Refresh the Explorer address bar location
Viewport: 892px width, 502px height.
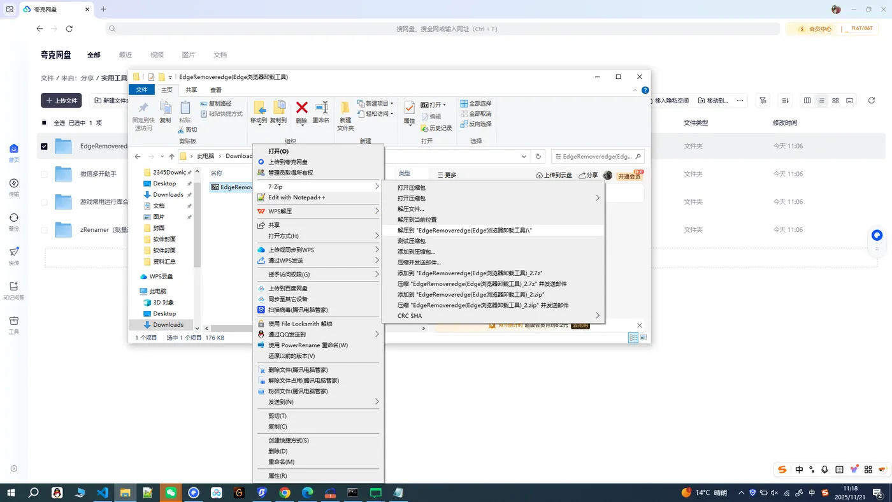click(539, 156)
